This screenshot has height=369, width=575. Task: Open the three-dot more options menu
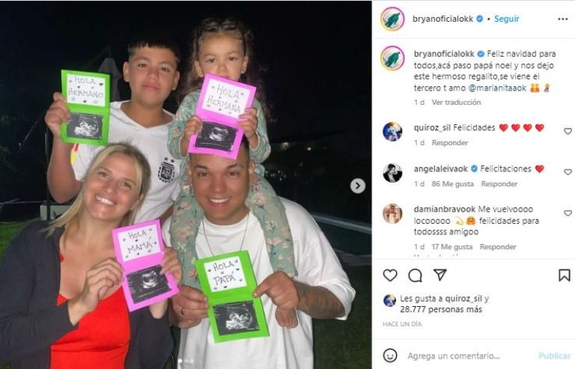point(562,19)
